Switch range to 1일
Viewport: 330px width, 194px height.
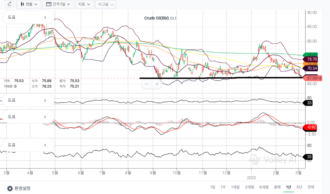tap(213, 187)
